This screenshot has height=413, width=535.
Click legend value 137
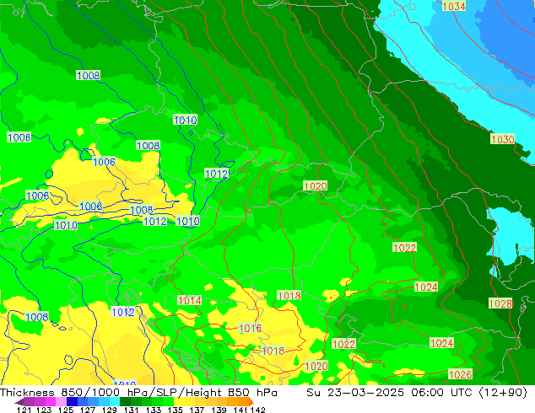pos(197,410)
